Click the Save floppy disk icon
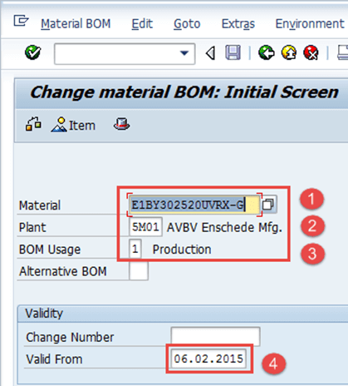Image resolution: width=348 pixels, height=386 pixels. tap(233, 52)
